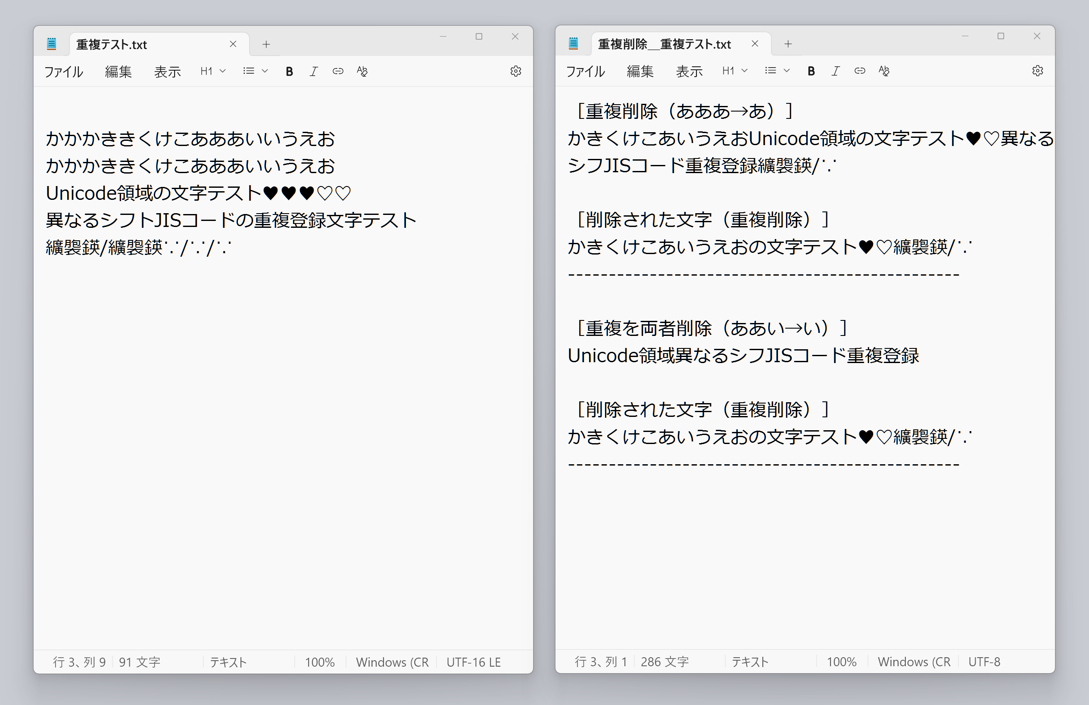Image resolution: width=1089 pixels, height=705 pixels.
Task: Expand H1 heading dropdown in left window
Action: (x=213, y=71)
